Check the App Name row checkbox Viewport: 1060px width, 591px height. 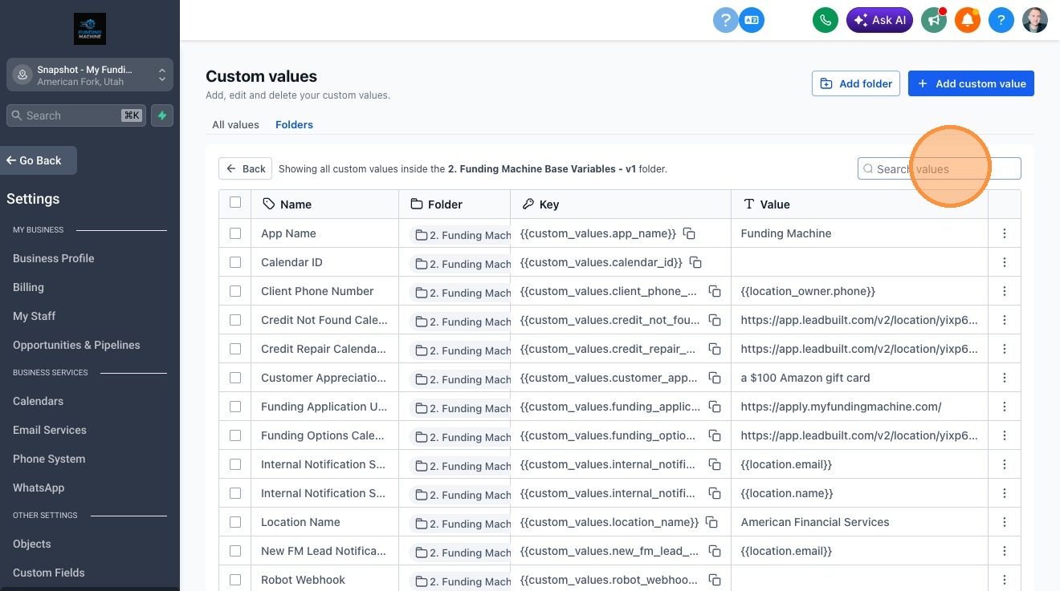coord(235,233)
